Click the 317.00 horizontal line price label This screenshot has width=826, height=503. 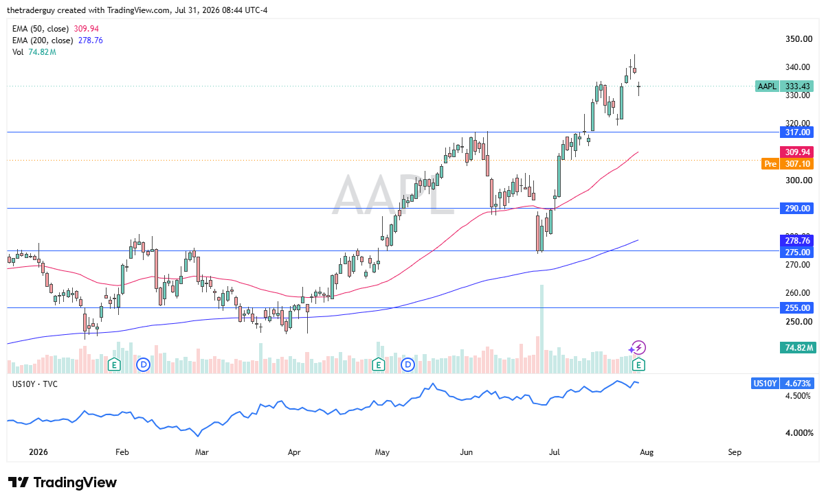pyautogui.click(x=798, y=132)
